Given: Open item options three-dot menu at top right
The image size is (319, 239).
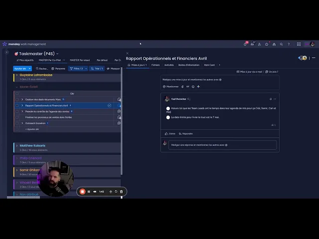Looking at the screenshot, I should [314, 58].
